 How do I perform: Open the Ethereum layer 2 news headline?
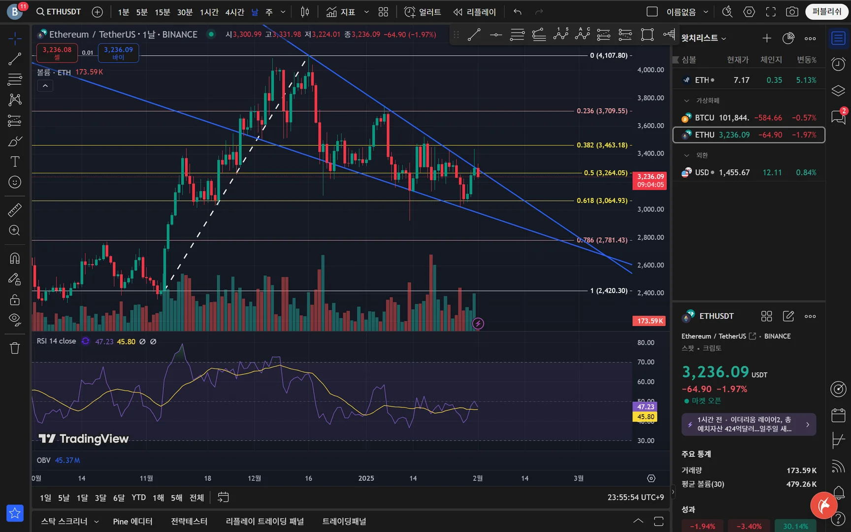[749, 424]
